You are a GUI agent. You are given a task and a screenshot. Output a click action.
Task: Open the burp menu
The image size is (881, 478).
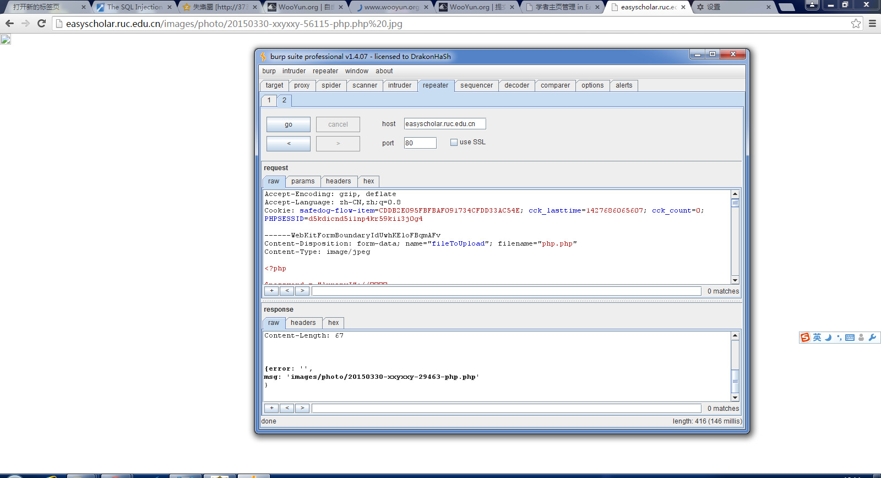(x=269, y=71)
